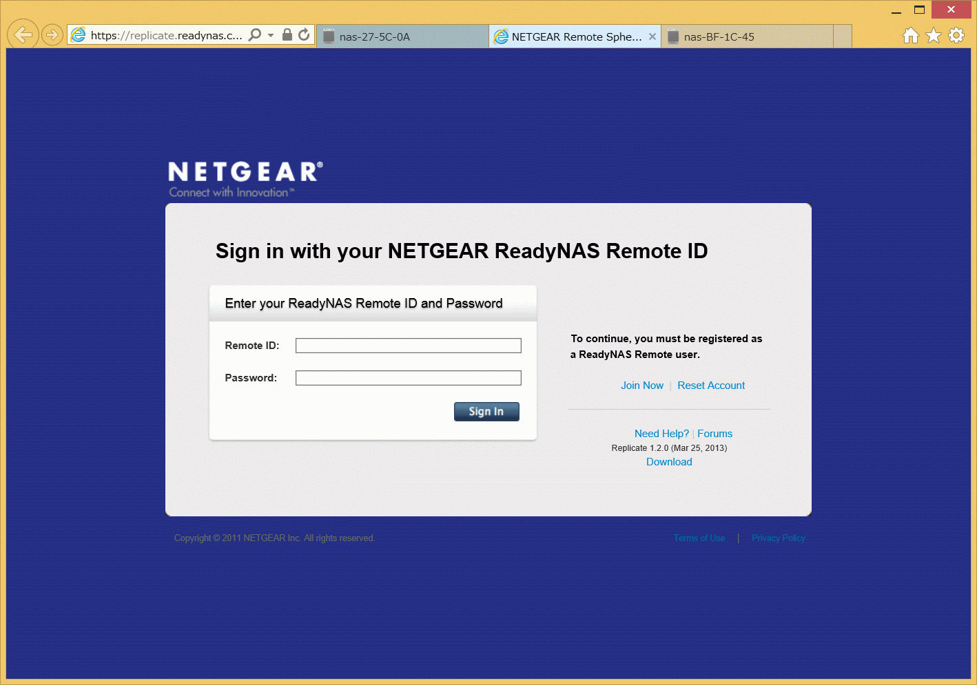Open the Join Now link
This screenshot has width=977, height=685.
pyautogui.click(x=641, y=386)
